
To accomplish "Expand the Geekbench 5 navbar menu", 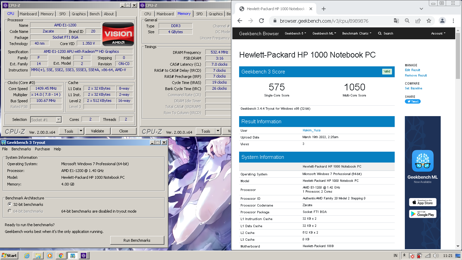I will (x=296, y=34).
